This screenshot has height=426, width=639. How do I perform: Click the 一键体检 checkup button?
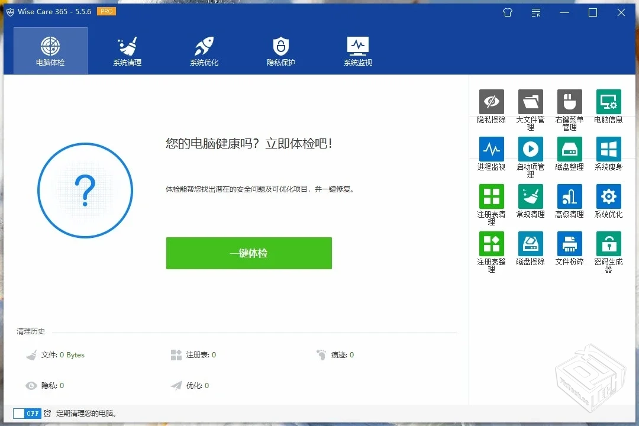pos(248,253)
